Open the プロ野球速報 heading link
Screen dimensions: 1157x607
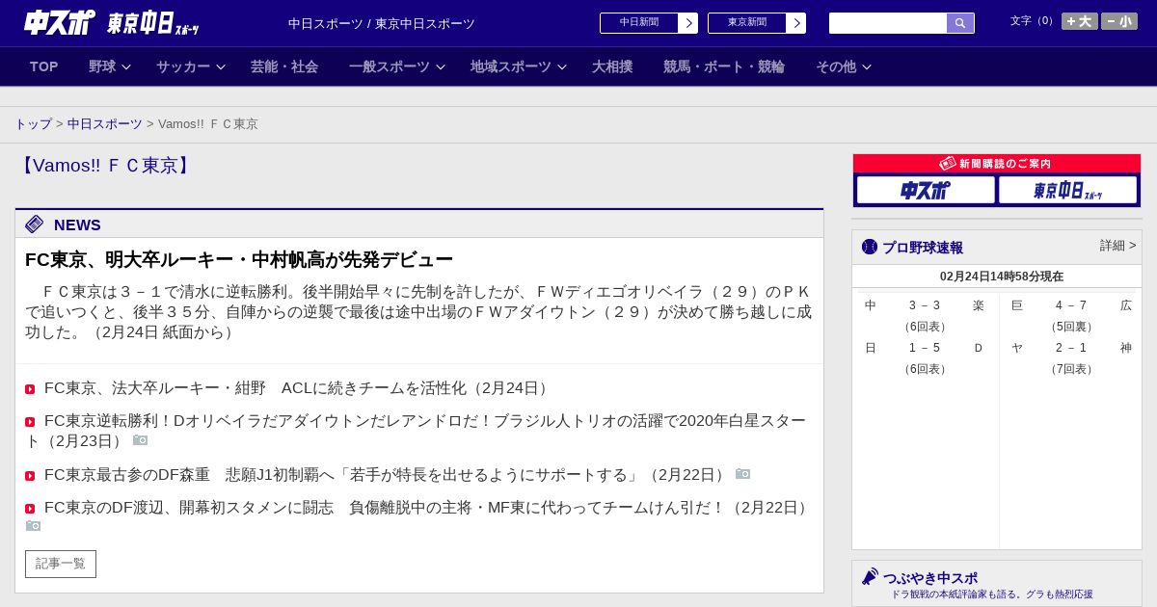coord(923,248)
